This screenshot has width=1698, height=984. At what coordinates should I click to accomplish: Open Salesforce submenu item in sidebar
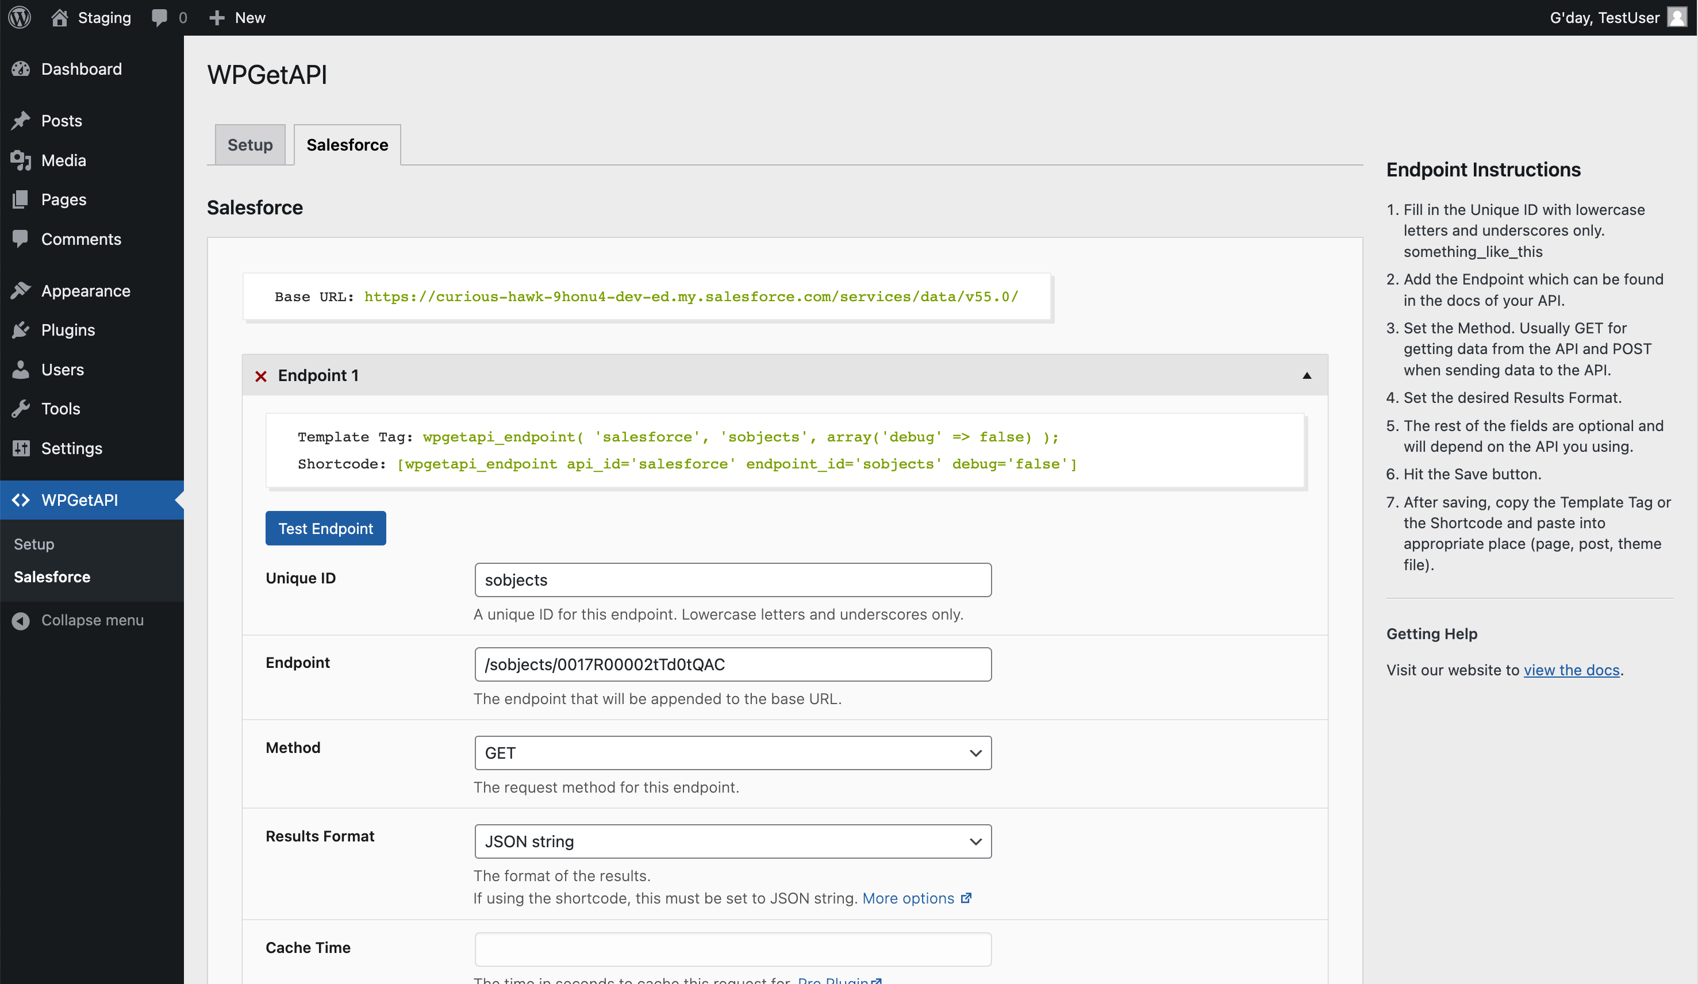click(52, 577)
